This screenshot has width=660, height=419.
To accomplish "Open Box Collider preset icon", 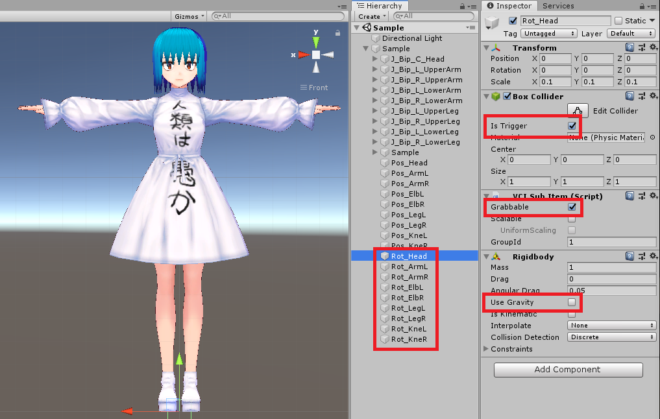I will point(641,97).
